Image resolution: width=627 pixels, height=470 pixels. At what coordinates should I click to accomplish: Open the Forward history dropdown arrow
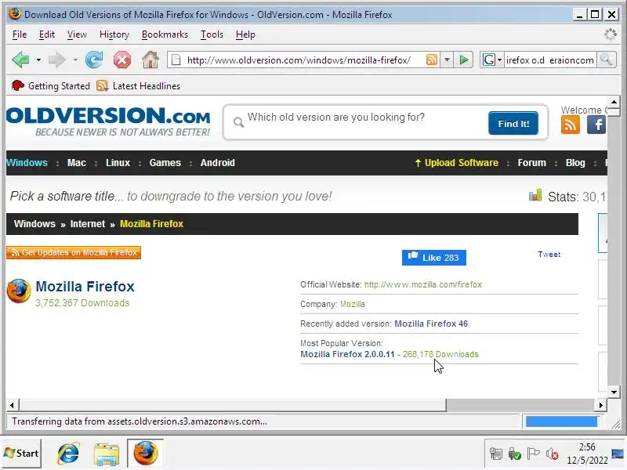coord(75,60)
